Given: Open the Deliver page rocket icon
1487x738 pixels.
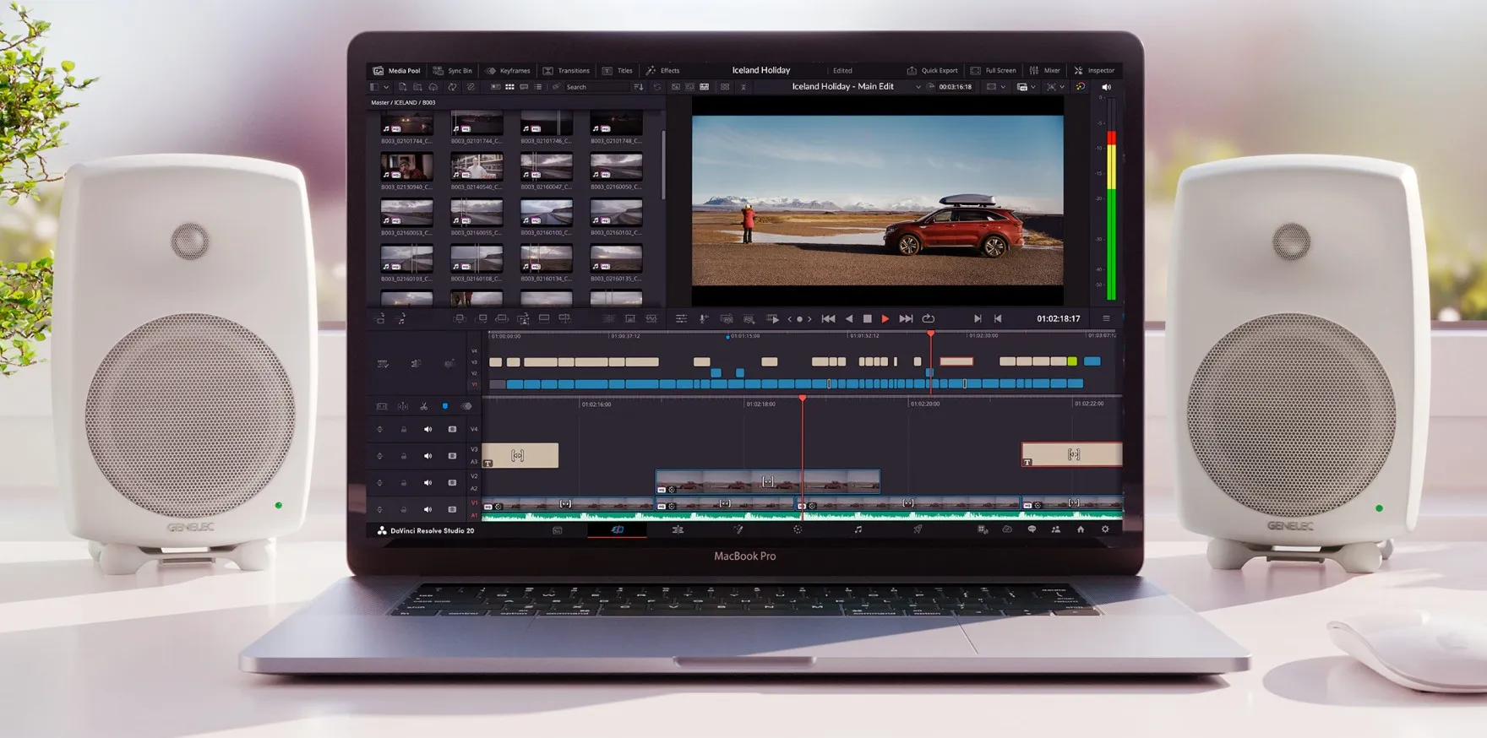Looking at the screenshot, I should [x=918, y=529].
